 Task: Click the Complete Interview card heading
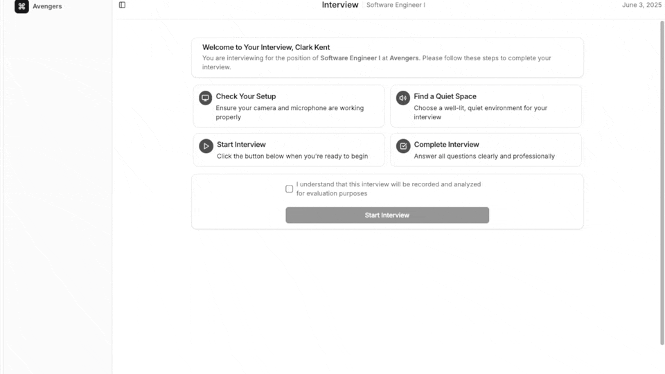(x=446, y=145)
